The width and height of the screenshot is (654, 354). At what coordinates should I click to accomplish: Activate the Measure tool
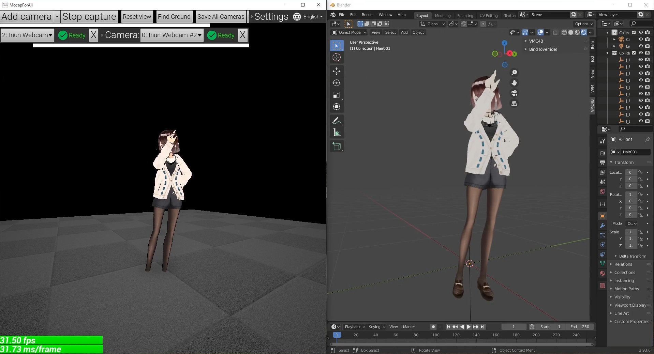click(x=337, y=132)
